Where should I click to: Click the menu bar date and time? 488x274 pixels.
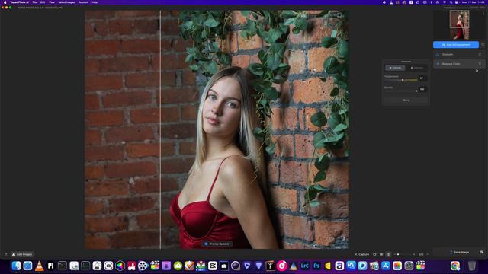click(473, 2)
